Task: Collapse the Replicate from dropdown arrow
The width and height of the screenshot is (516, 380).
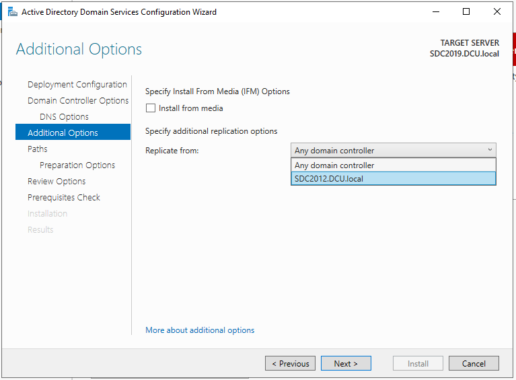Action: (x=489, y=150)
